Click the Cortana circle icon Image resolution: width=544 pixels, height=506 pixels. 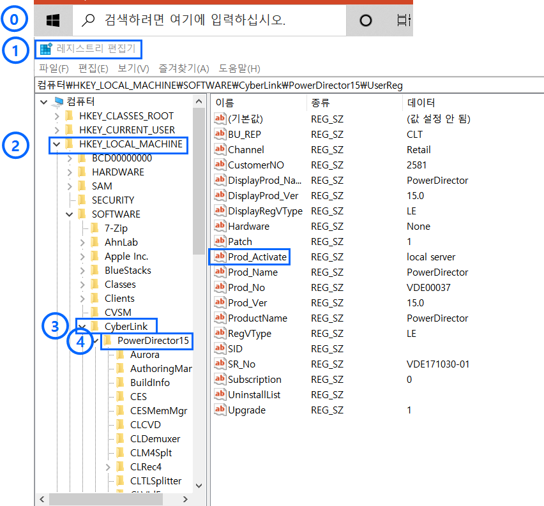(x=366, y=20)
